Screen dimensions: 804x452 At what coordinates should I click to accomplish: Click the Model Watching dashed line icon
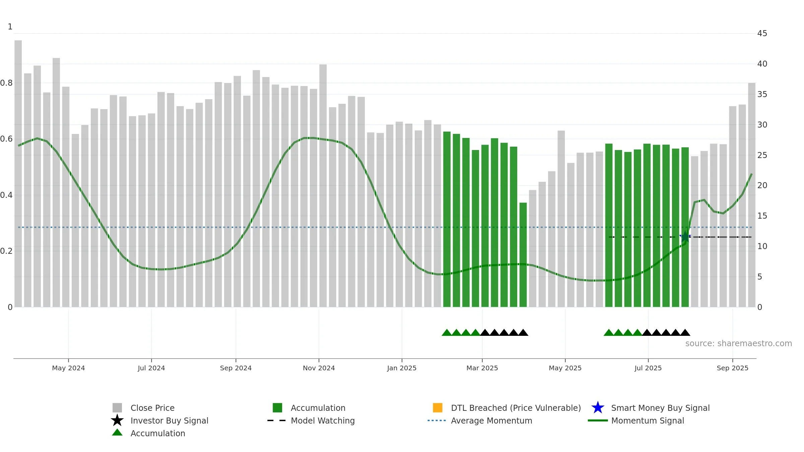click(276, 421)
